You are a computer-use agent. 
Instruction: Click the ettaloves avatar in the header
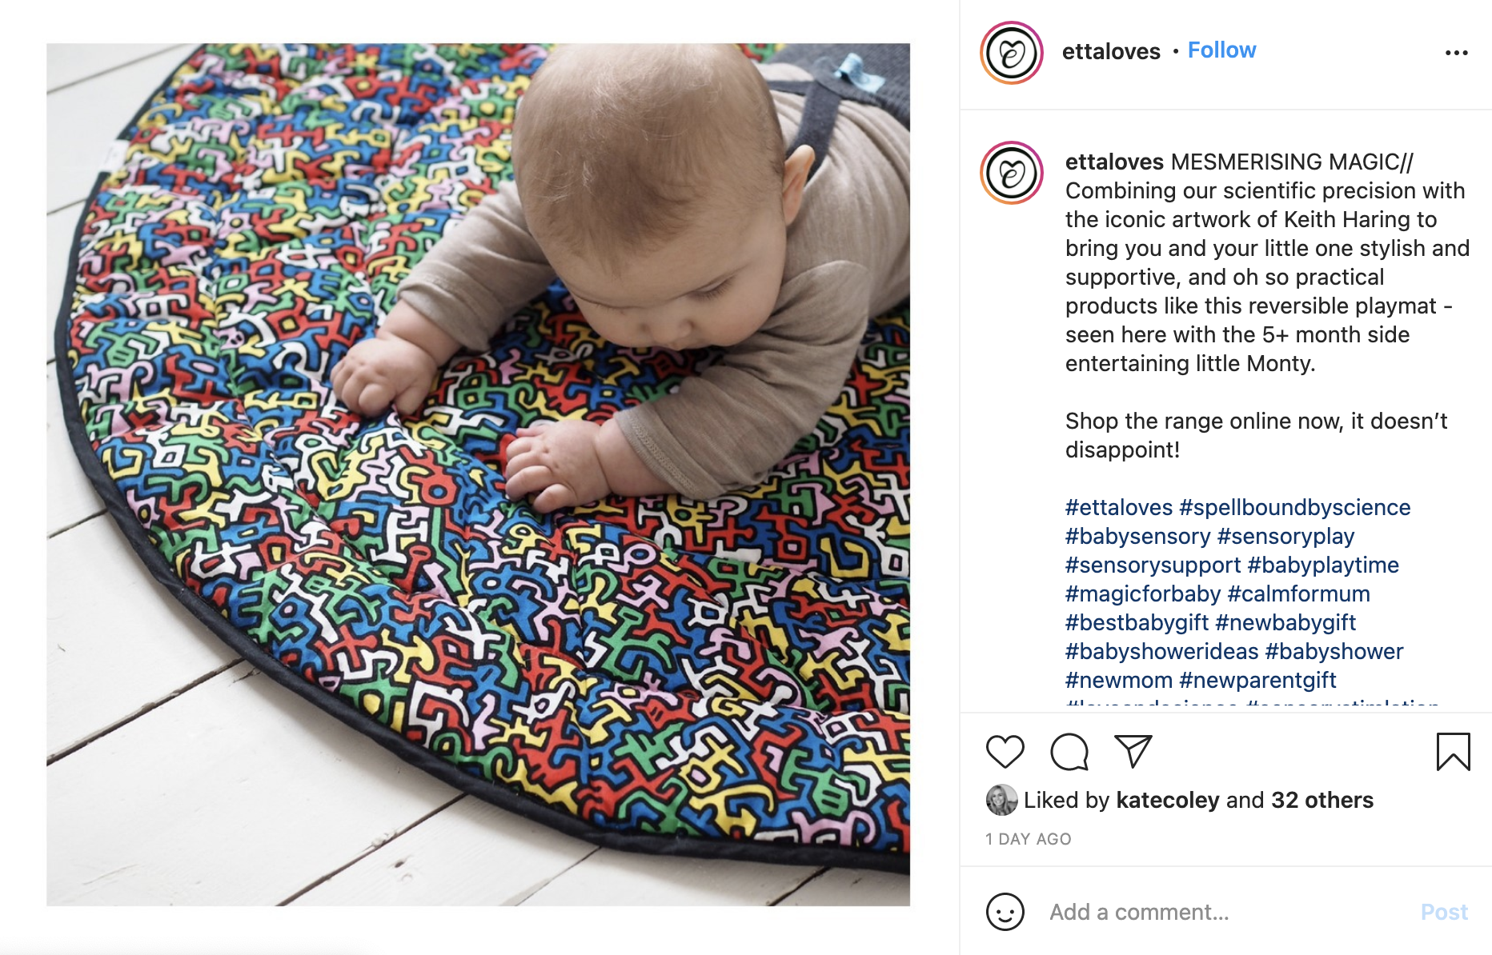pos(1012,53)
